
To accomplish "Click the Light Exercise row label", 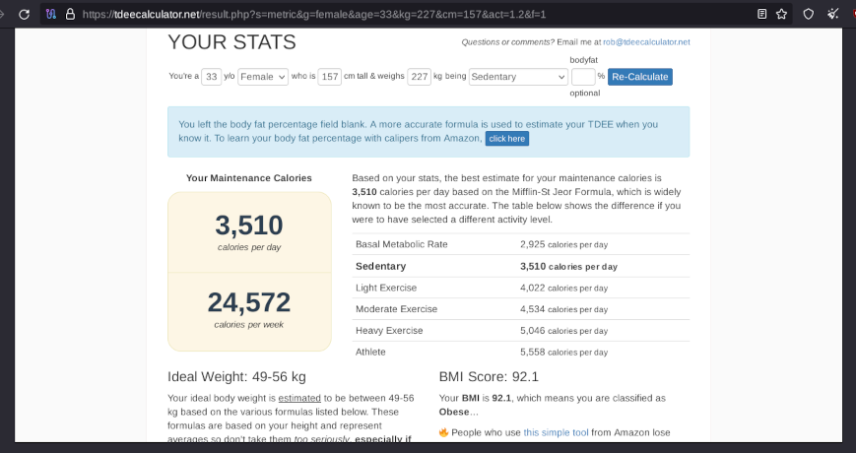I will 386,288.
